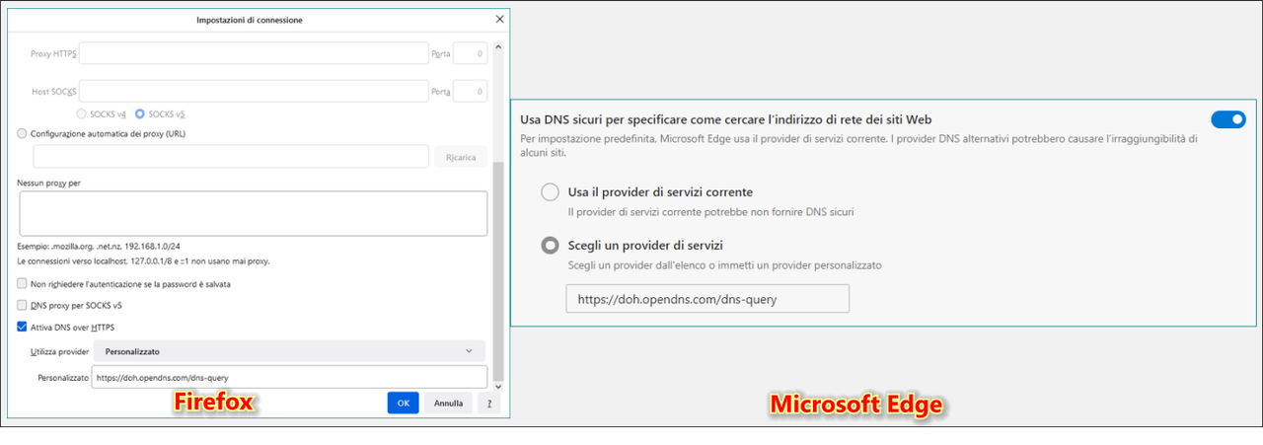Image resolution: width=1263 pixels, height=445 pixels.
Task: Click the Annulla button
Action: 448,403
